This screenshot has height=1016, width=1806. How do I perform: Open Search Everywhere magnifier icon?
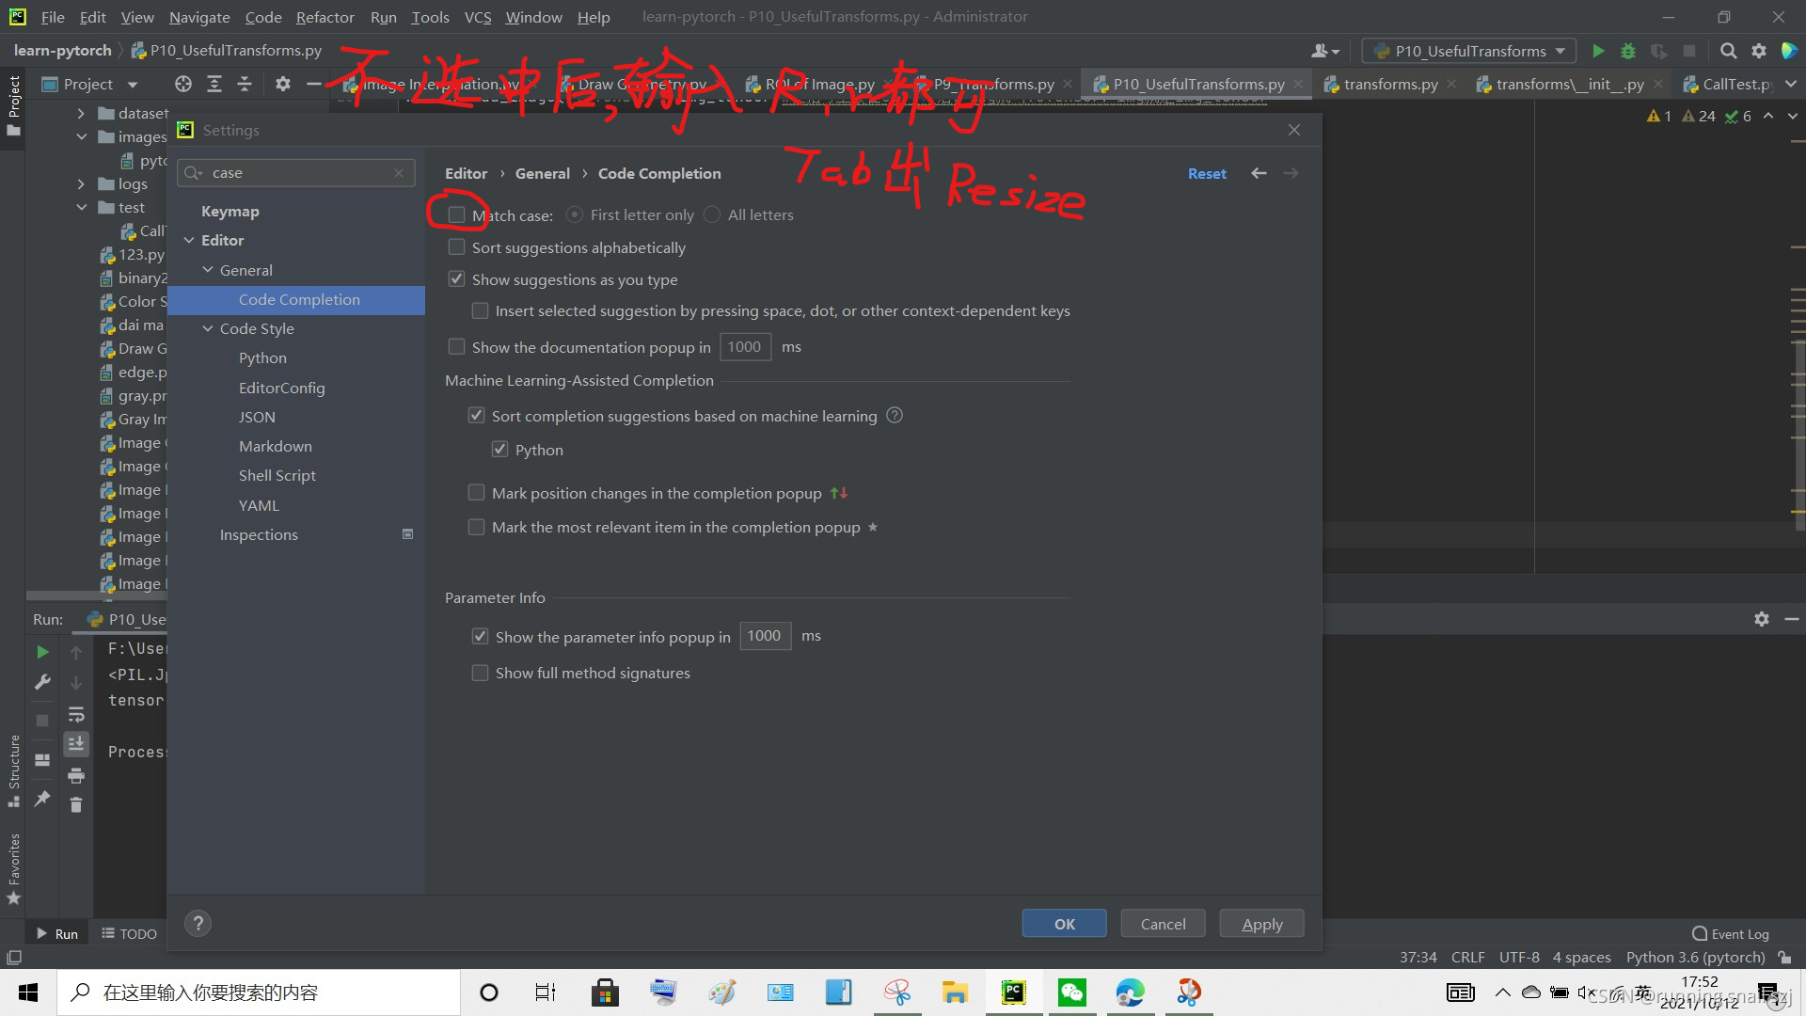click(x=1728, y=51)
